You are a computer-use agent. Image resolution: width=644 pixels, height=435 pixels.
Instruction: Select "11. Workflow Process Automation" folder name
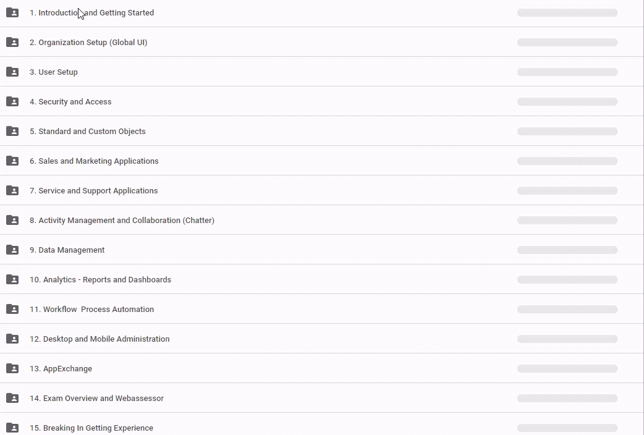[91, 310]
